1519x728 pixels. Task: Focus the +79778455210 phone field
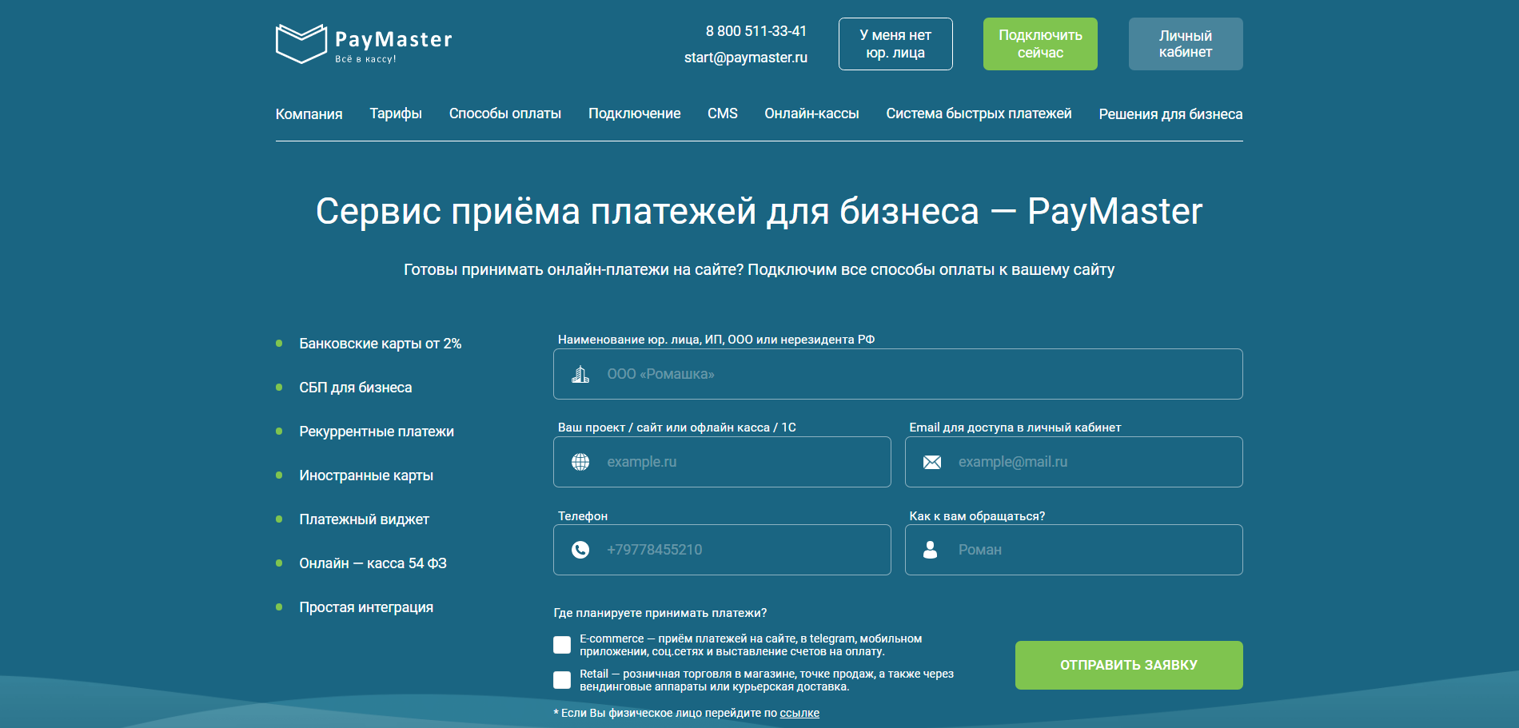(722, 550)
